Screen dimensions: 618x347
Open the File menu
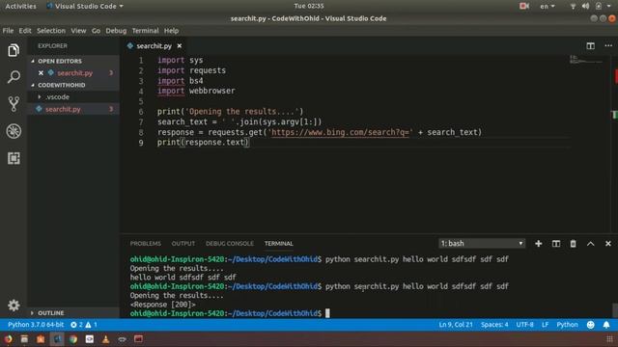click(8, 31)
